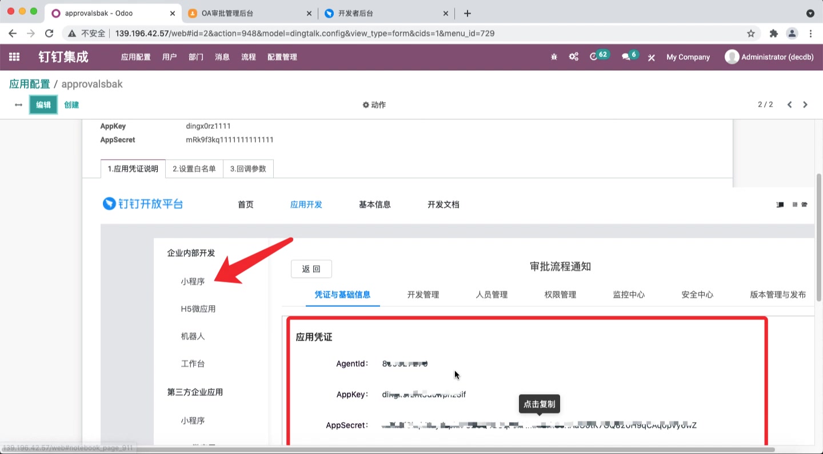Image resolution: width=823 pixels, height=454 pixels.
Task: Click 审批流程通知 heading in the guide image
Action: (560, 266)
